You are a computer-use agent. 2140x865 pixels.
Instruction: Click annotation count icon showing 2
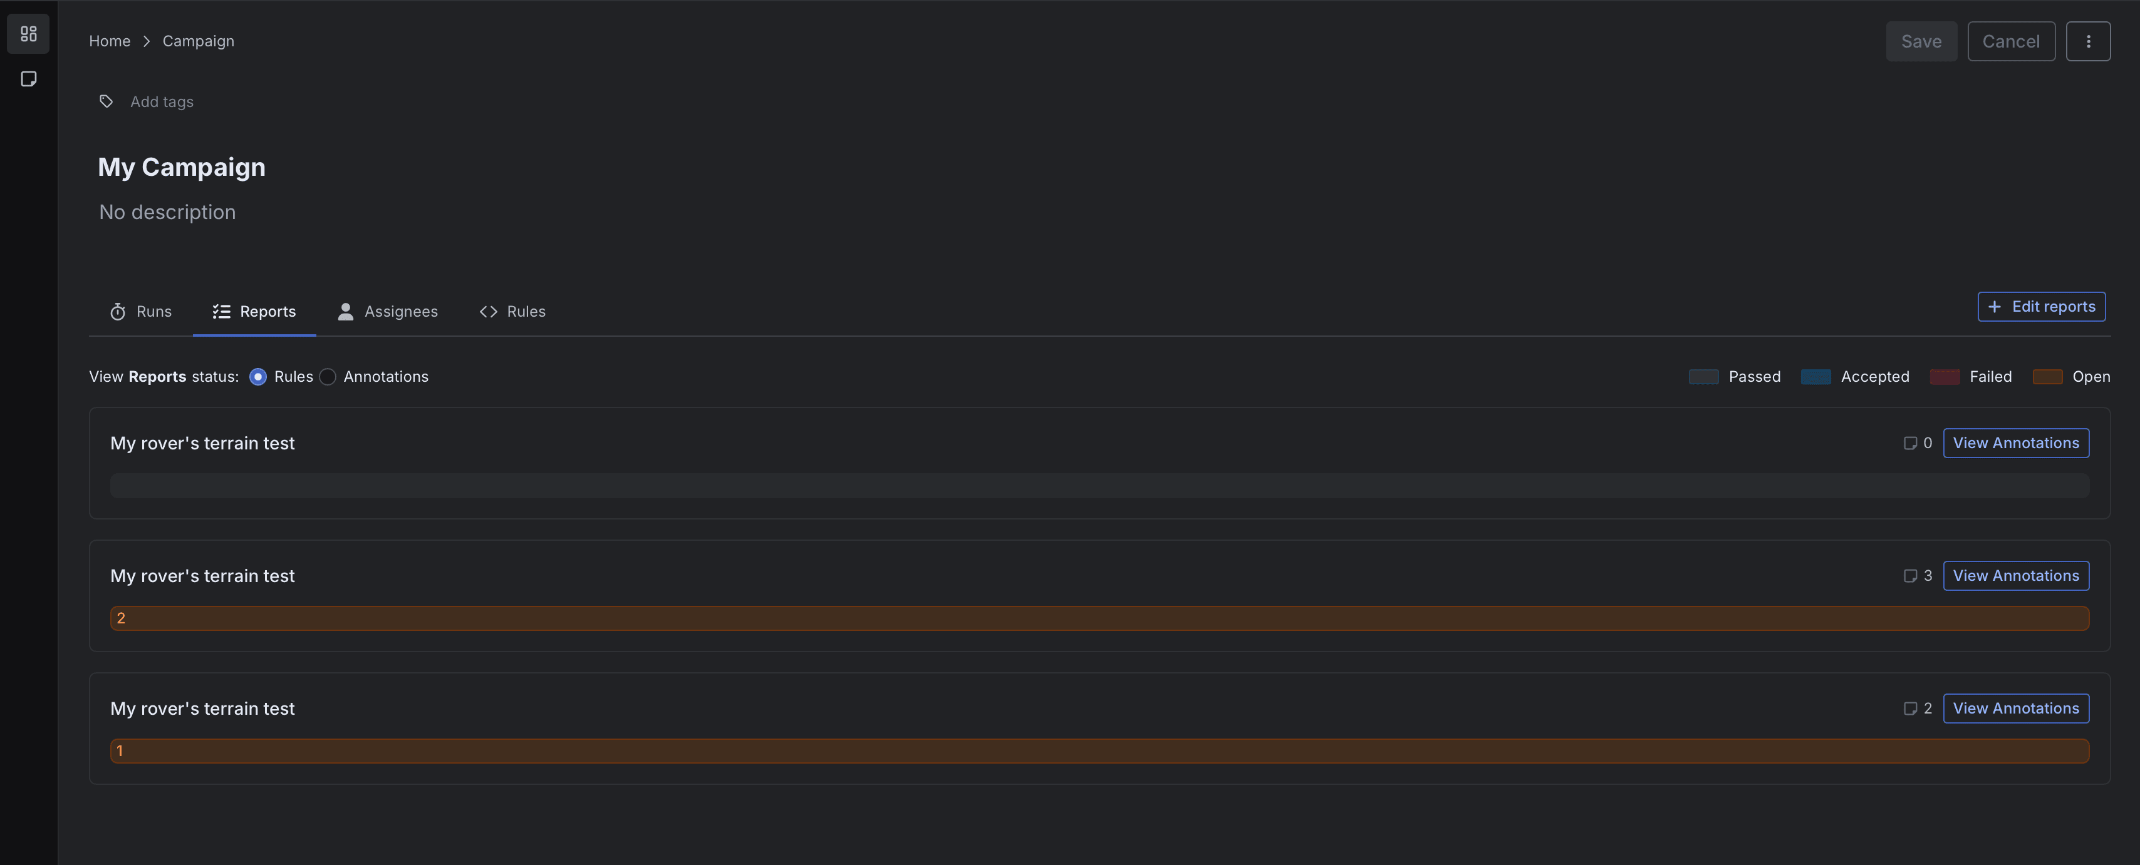(x=1910, y=709)
